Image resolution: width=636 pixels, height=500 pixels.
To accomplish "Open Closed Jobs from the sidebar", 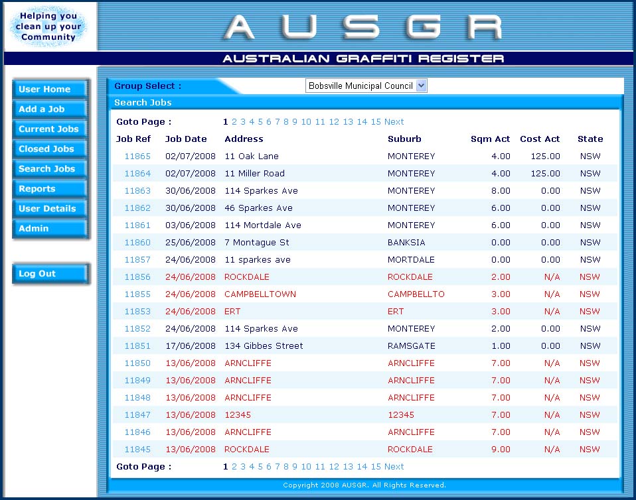I will 50,149.
